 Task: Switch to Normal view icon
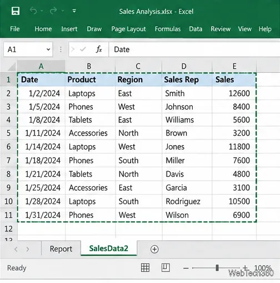coord(145,268)
